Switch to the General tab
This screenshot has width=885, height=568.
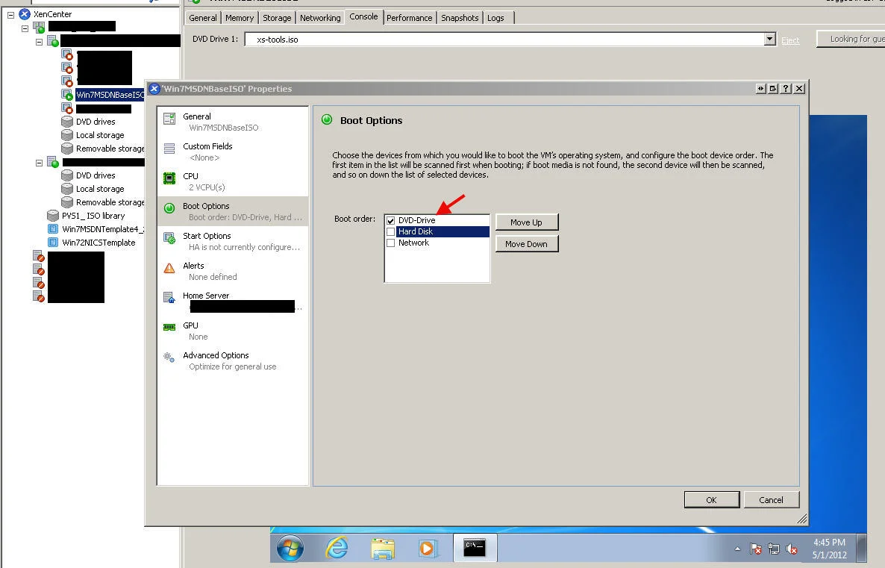click(x=203, y=18)
